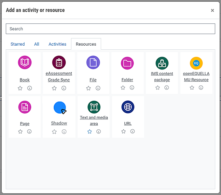The height and width of the screenshot is (195, 221).
Task: Unstar the Text and media area
Action: click(x=89, y=132)
